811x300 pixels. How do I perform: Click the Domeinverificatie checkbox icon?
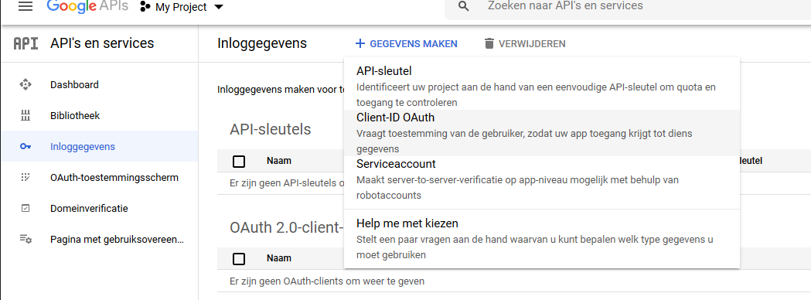coord(26,209)
